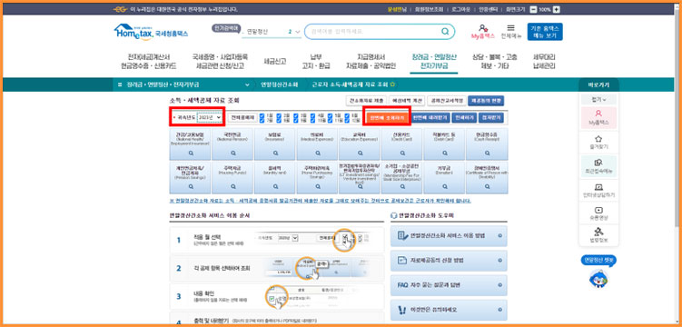The image size is (682, 327).
Task: Open 국세증명·사업자등록 menu
Action: pos(220,62)
